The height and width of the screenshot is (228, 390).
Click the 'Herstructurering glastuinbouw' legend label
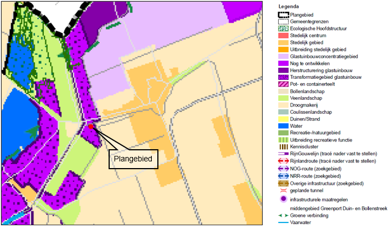(321, 70)
